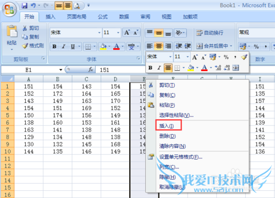The image size is (275, 198).
Task: Decrease indent in ribbon alignment group
Action: point(178,46)
